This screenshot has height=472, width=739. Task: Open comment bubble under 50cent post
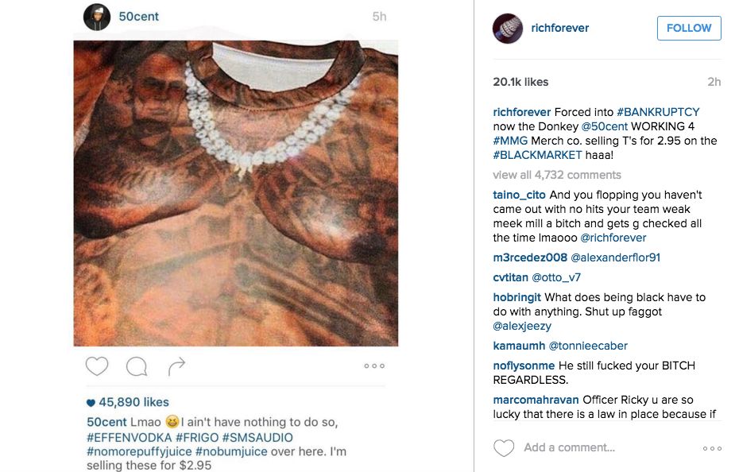point(137,366)
